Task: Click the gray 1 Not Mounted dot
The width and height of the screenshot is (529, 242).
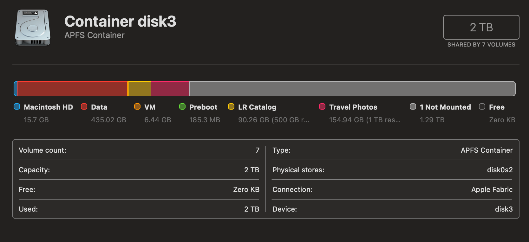Action: [413, 107]
